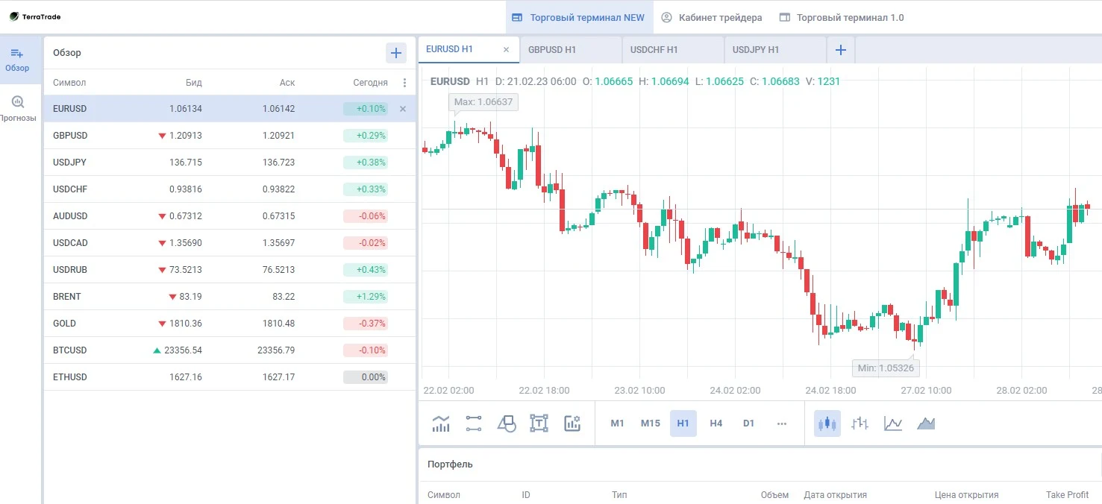Open the watchlist column options (three dots)

[x=405, y=83]
